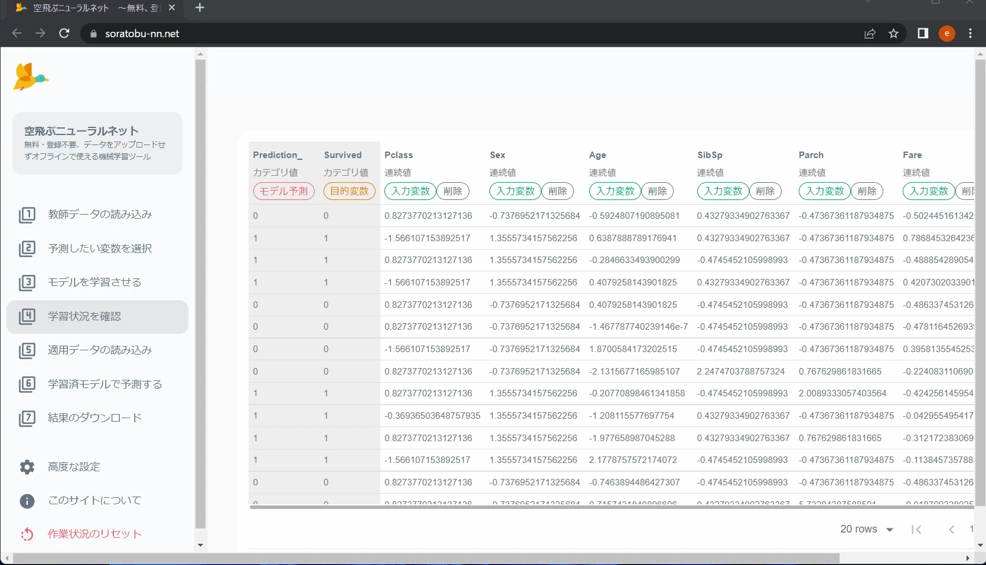Expand the 20 rows page size dropdown
This screenshot has height=565, width=986.
pyautogui.click(x=867, y=529)
